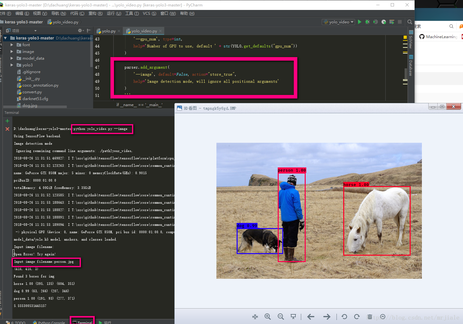The width and height of the screenshot is (463, 324).
Task: Open the 运行 (U) menu
Action: pyautogui.click(x=114, y=13)
